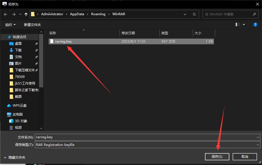Click the pin icon next to 桌面

tap(37, 44)
